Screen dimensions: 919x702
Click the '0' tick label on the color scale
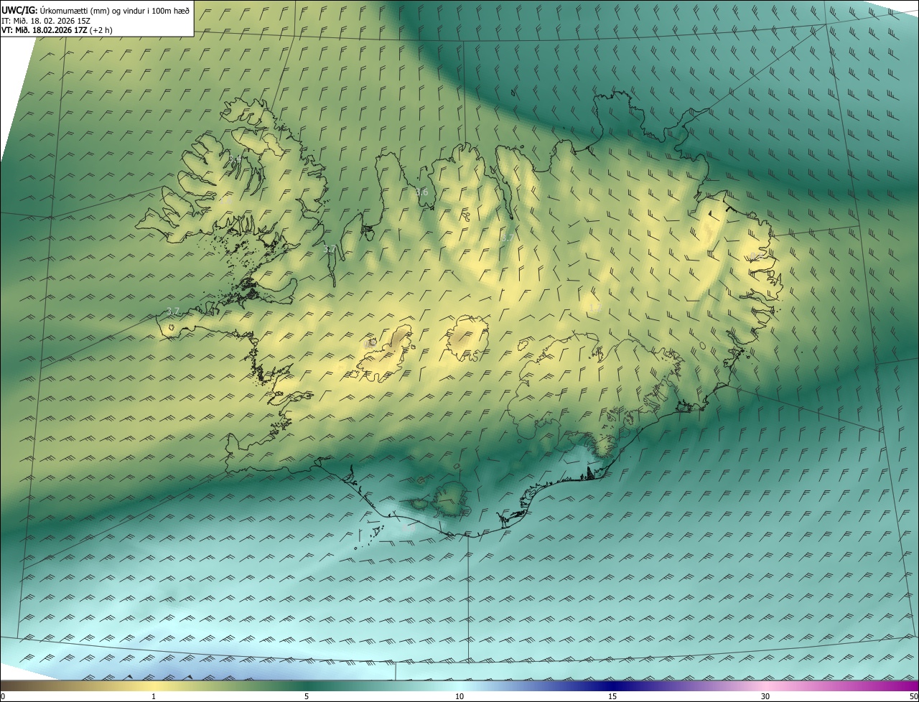[x=3, y=696]
